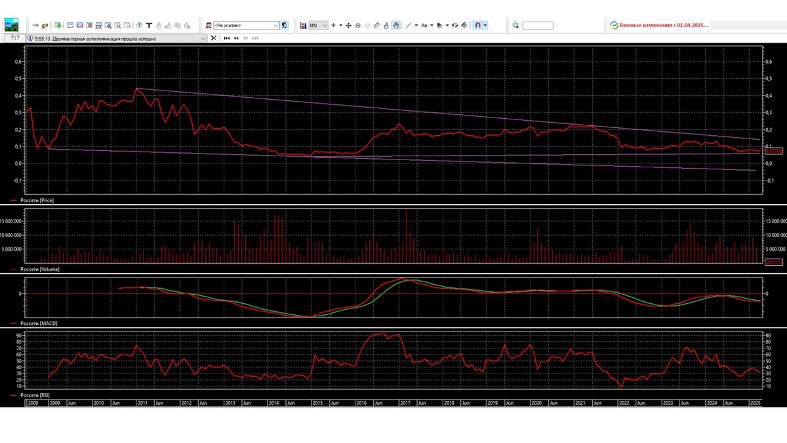The width and height of the screenshot is (787, 443).
Task: Jump to last message arrow
Action: (255, 38)
